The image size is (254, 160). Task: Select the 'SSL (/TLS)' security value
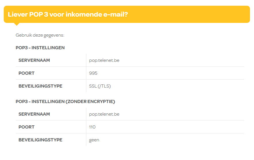click(x=100, y=86)
